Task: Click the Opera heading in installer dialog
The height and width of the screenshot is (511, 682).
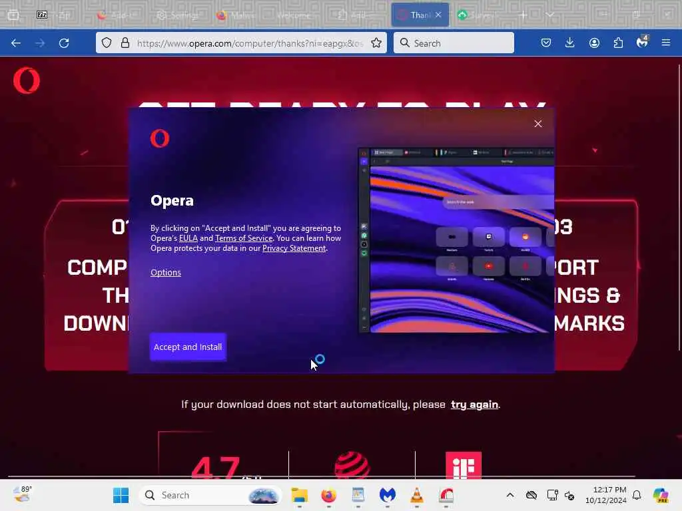Action: 172,200
